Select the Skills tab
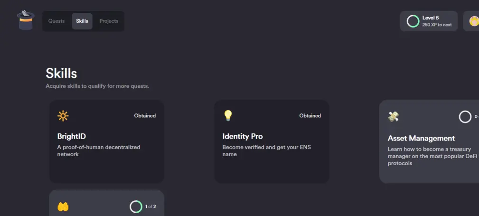The width and height of the screenshot is (479, 216). point(82,21)
